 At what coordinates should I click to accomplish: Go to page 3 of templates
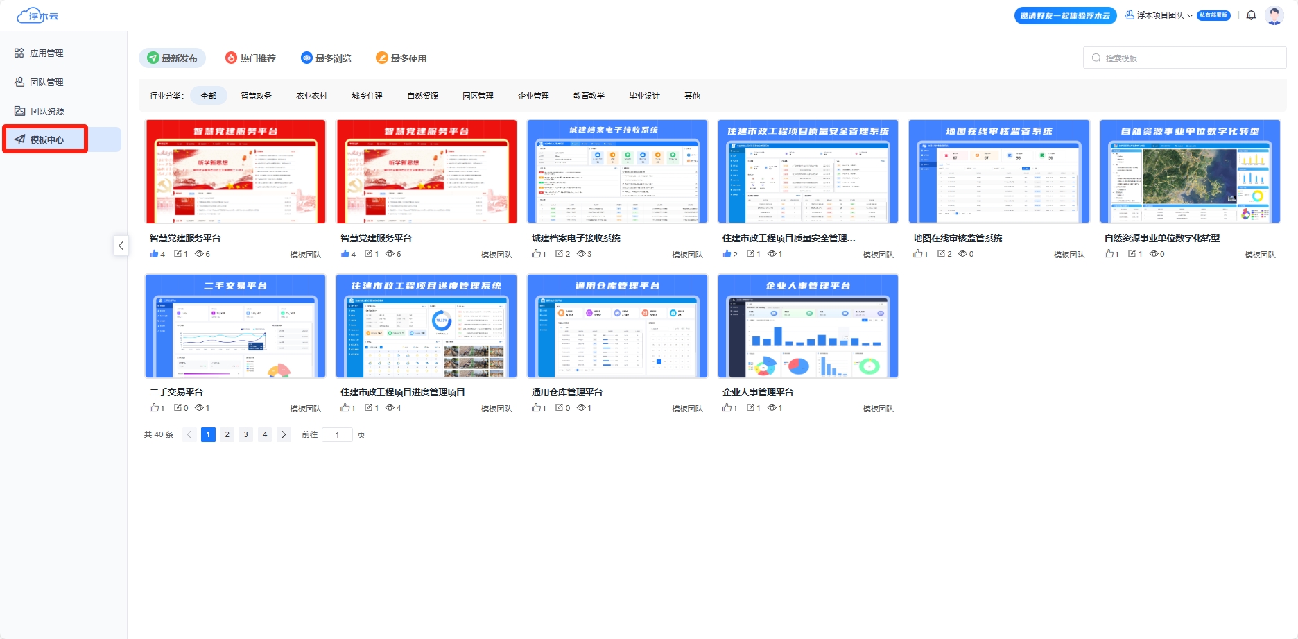[245, 434]
